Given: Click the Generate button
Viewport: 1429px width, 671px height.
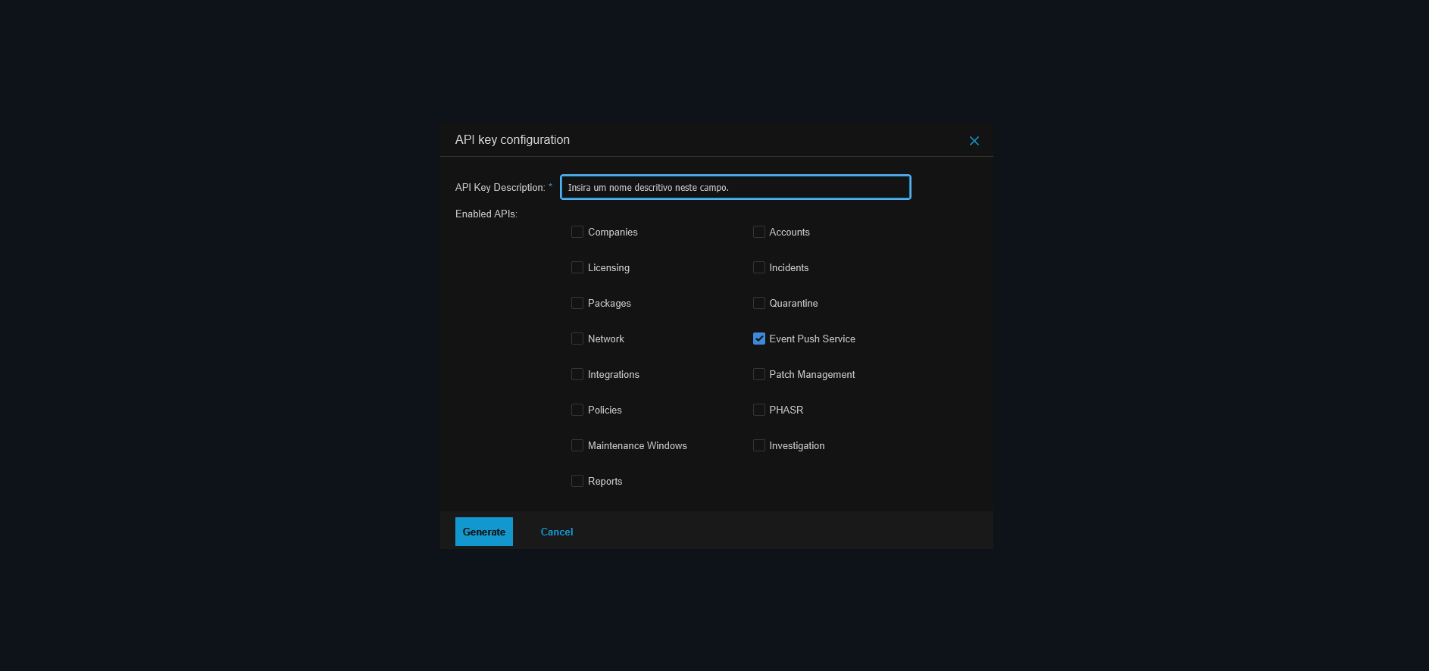Looking at the screenshot, I should [484, 532].
